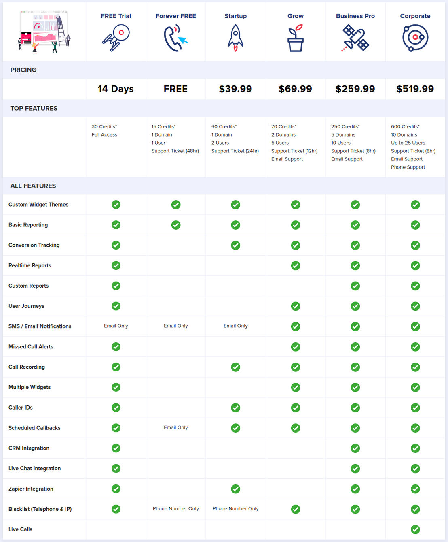448x542 pixels.
Task: Click Realtime Reports checkmark under Grow
Action: coord(296,266)
